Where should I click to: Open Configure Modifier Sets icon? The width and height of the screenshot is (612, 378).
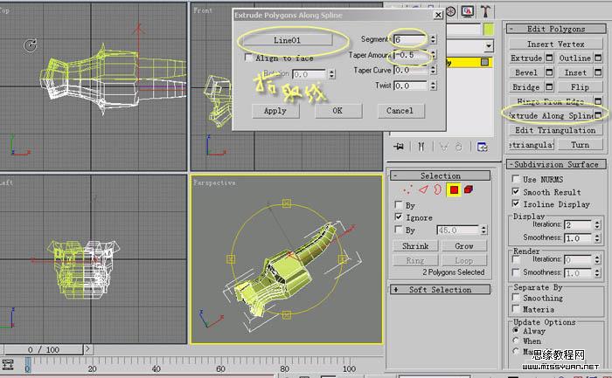483,147
